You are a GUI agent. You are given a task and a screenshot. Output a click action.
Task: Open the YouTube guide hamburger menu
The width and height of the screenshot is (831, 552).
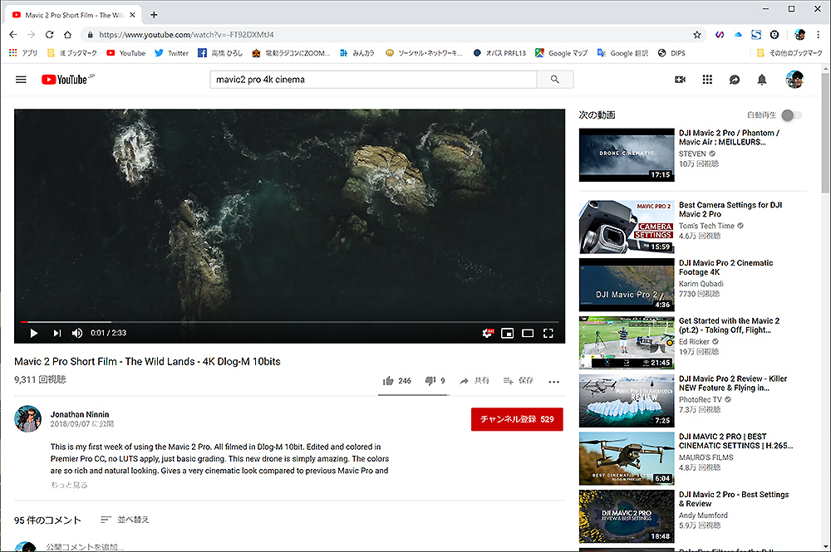point(21,79)
